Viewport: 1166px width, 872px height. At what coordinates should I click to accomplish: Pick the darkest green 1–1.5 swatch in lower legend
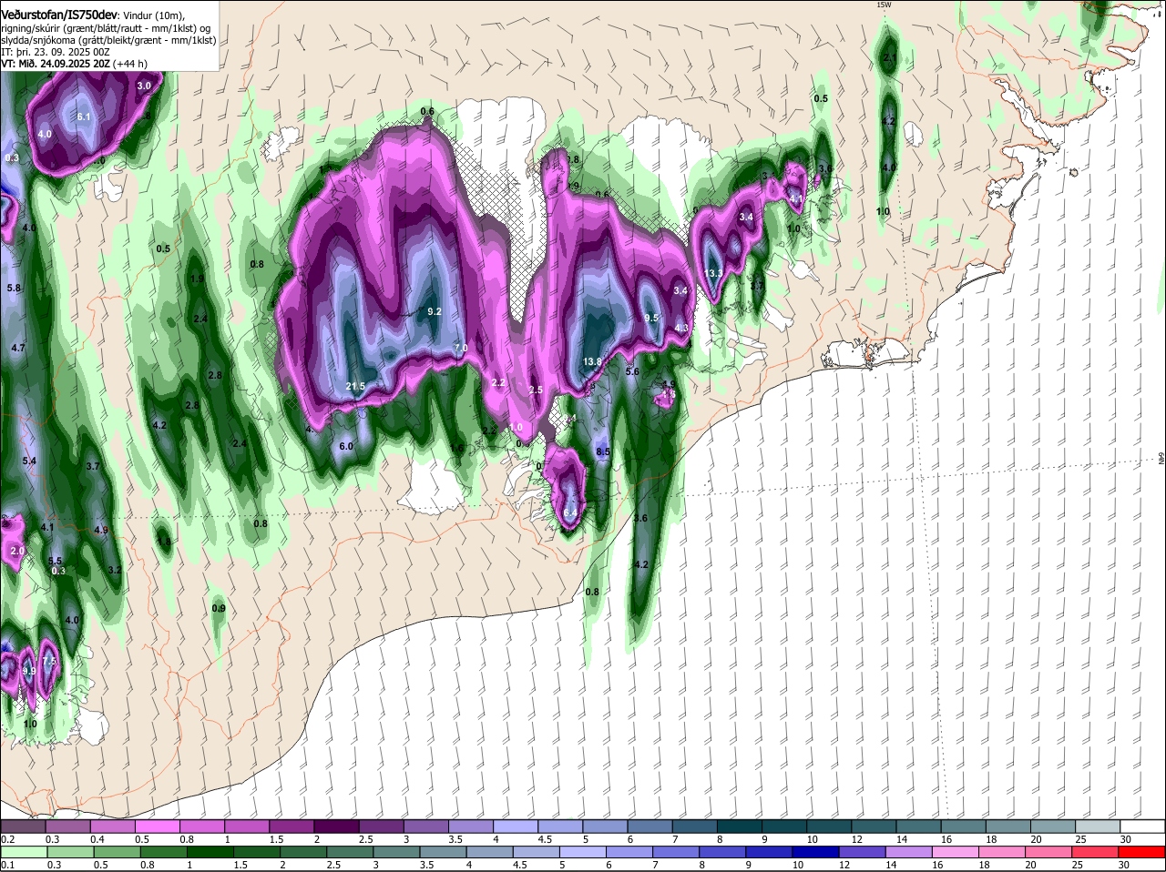[210, 853]
